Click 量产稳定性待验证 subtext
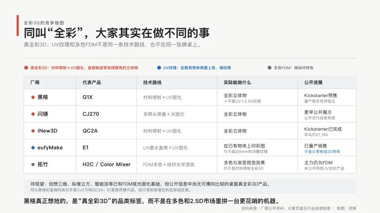 coord(320,101)
